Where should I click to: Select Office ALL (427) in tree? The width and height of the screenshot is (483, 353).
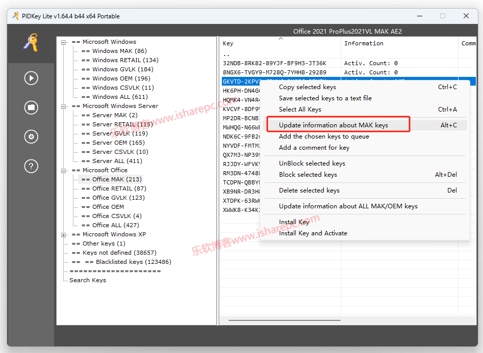click(110, 225)
